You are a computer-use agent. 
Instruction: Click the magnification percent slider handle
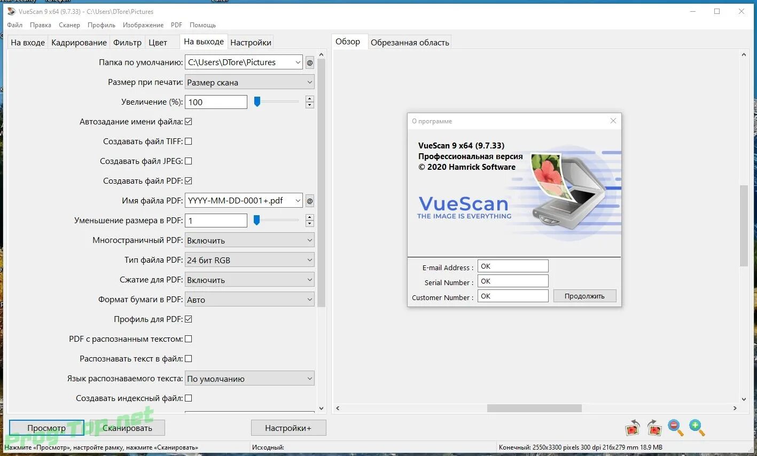[x=257, y=101]
